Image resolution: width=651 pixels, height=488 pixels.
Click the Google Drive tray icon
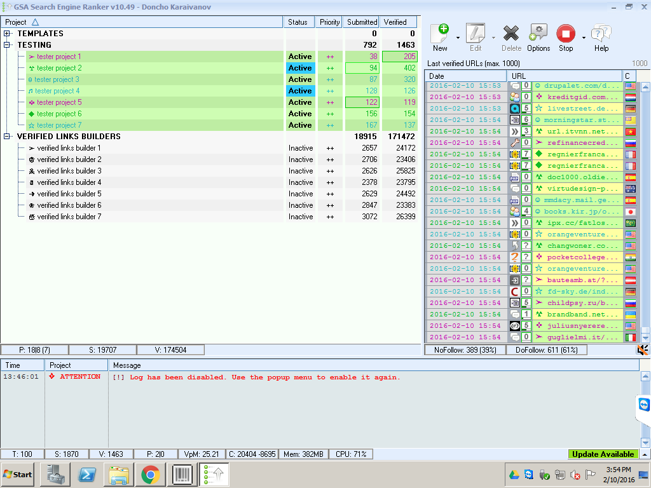click(x=514, y=474)
